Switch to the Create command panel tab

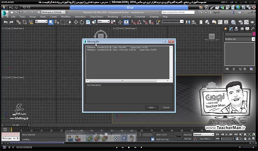(x=225, y=29)
